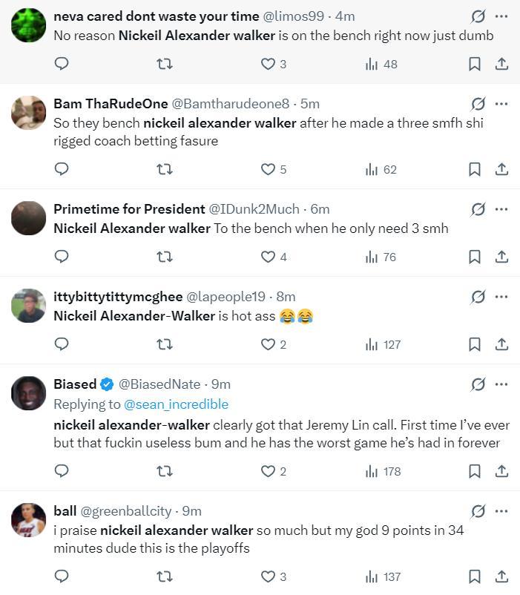Screen dimensions: 520x595
Task: Click the Primetime for President profile avatar
Action: (x=29, y=219)
